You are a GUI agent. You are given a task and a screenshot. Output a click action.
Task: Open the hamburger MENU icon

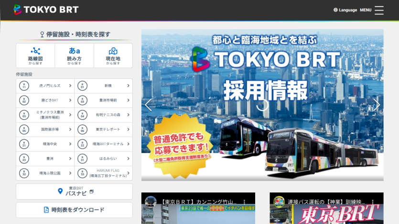(379, 10)
